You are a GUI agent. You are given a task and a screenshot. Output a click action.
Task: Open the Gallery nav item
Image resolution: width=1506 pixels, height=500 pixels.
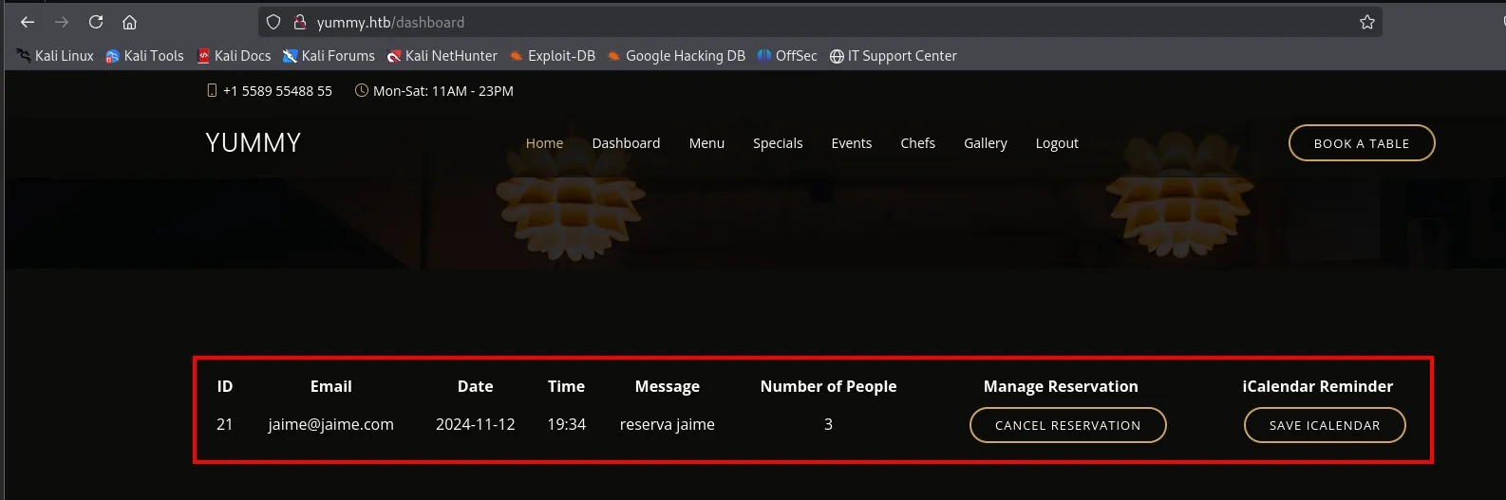(986, 143)
